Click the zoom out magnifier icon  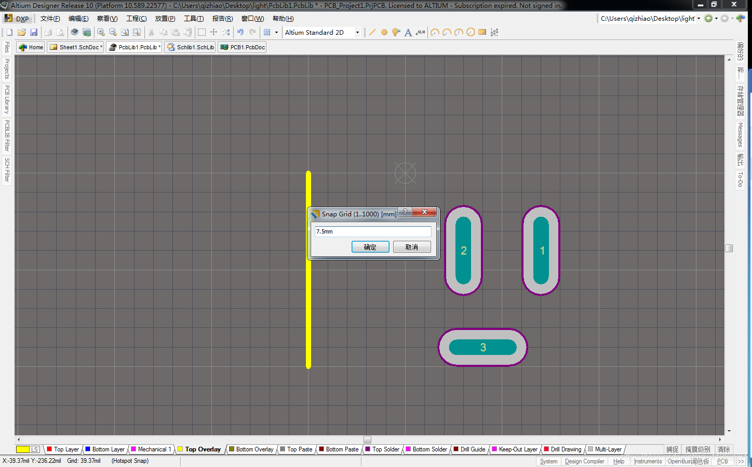(x=113, y=32)
